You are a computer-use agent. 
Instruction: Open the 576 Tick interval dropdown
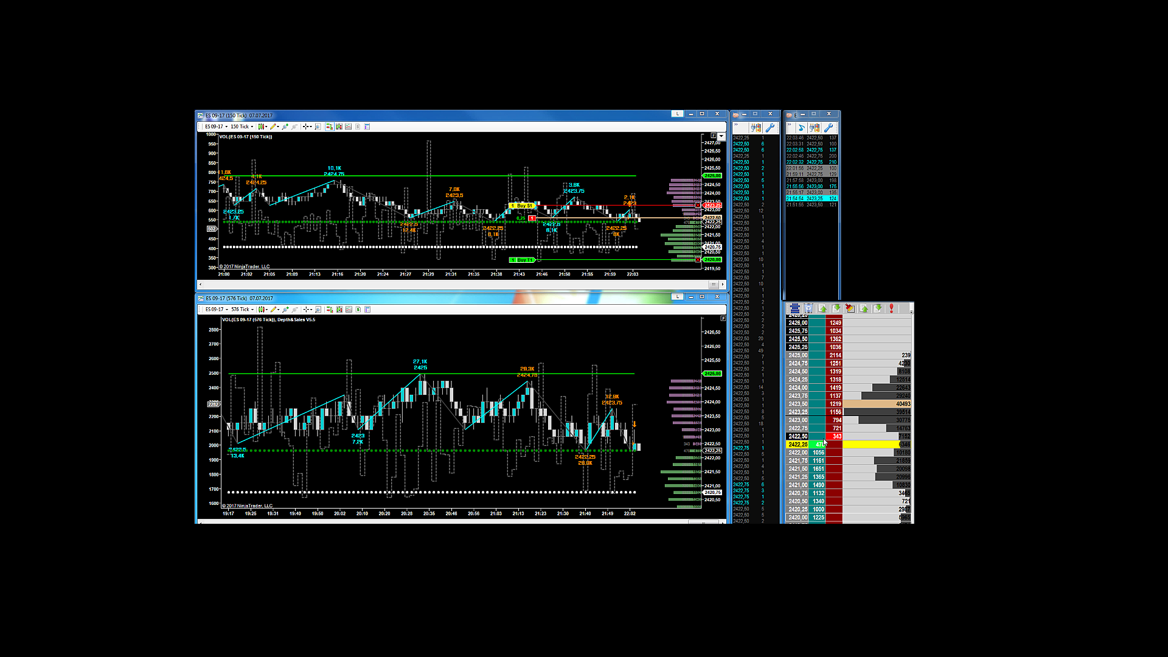(x=243, y=309)
